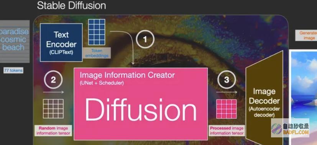Click the "Random image information tensor" label
Image resolution: width=317 pixels, height=145 pixels.
[53, 130]
